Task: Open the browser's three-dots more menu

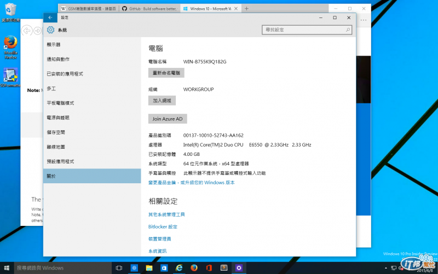Action: click(364, 20)
